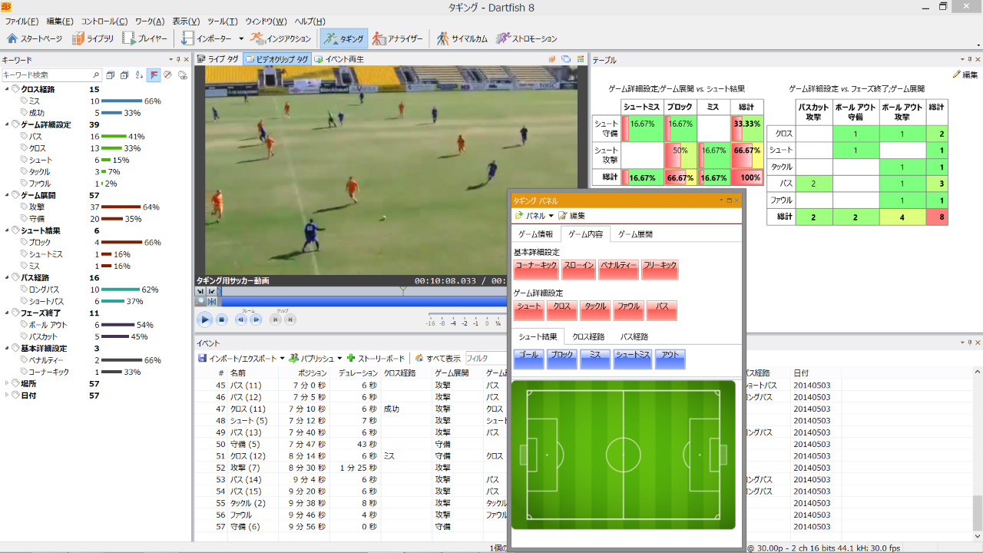Toggle the red crossed-out filter icon

point(167,75)
